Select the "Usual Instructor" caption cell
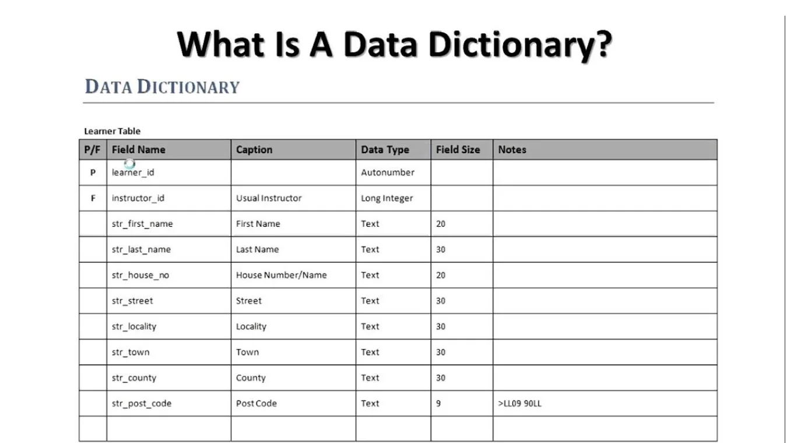The image size is (787, 443). [269, 198]
